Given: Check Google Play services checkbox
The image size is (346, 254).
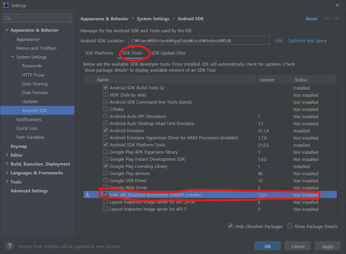Looking at the screenshot, I should (x=106, y=173).
